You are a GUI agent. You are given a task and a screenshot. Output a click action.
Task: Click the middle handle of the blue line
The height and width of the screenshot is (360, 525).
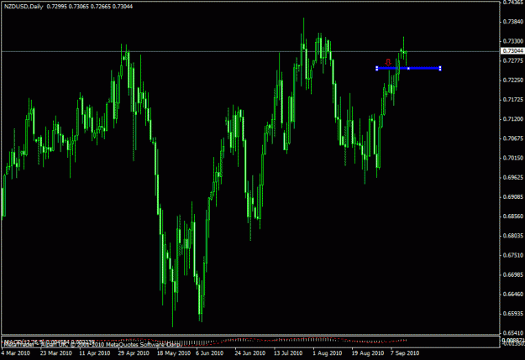(x=408, y=68)
